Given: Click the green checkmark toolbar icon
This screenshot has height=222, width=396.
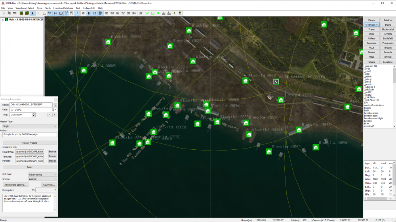Looking at the screenshot, I should point(147,13).
